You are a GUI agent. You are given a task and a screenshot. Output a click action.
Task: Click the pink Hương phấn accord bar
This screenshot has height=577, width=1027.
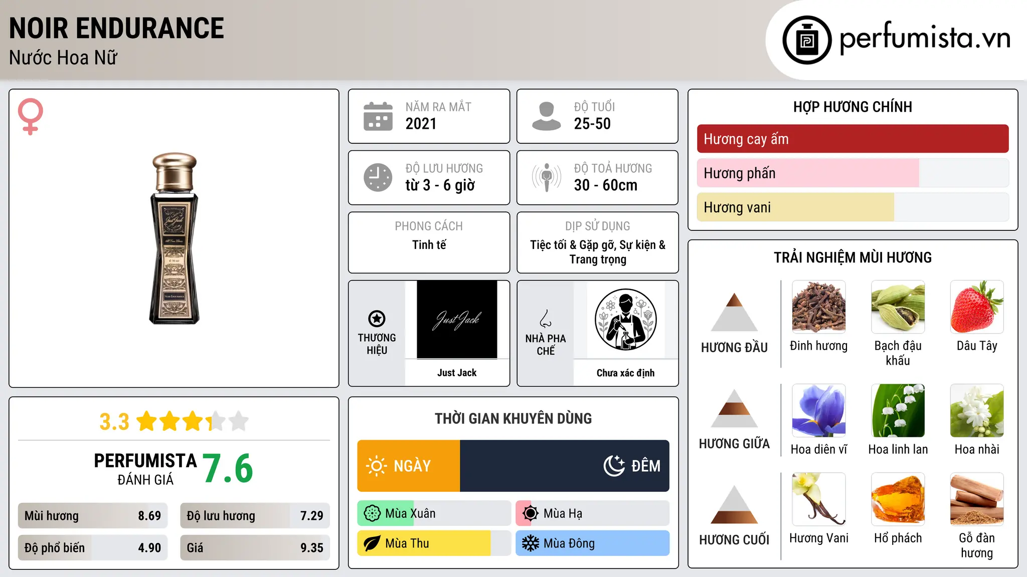(852, 173)
